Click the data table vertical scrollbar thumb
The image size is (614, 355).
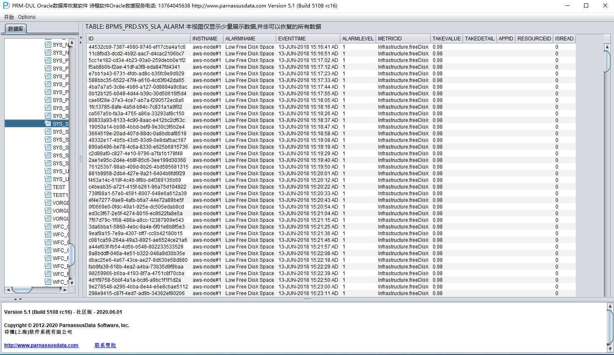coord(607,61)
